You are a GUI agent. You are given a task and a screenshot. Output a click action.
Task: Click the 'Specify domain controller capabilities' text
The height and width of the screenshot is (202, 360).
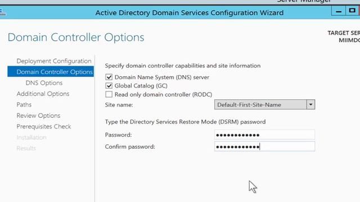tap(183, 66)
